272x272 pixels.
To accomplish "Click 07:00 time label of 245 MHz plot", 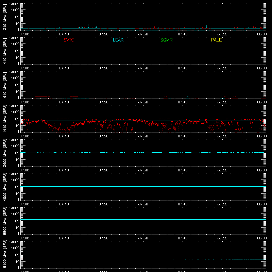I will click(x=24, y=34).
